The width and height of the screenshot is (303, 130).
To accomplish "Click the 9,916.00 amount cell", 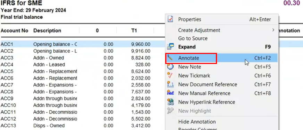I will tap(141, 51).
